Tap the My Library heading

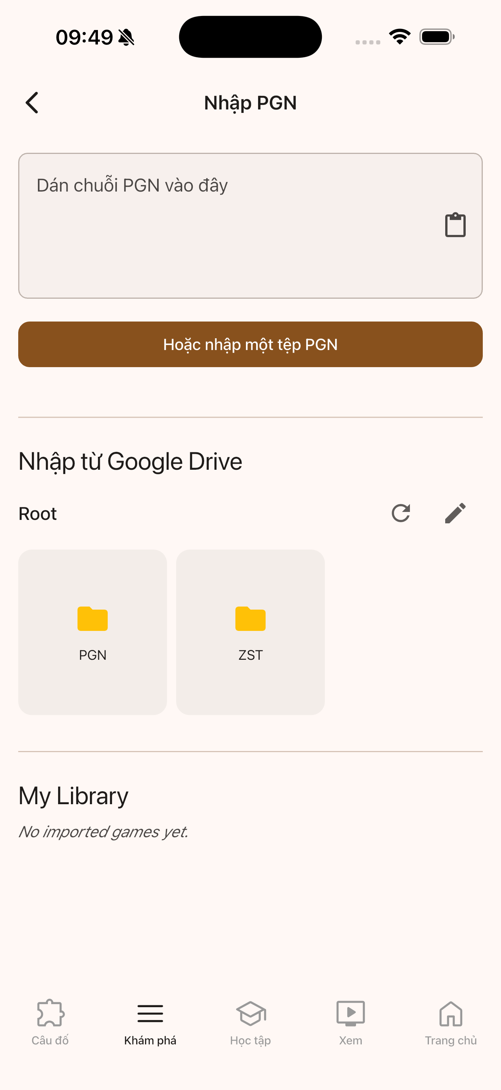click(74, 796)
